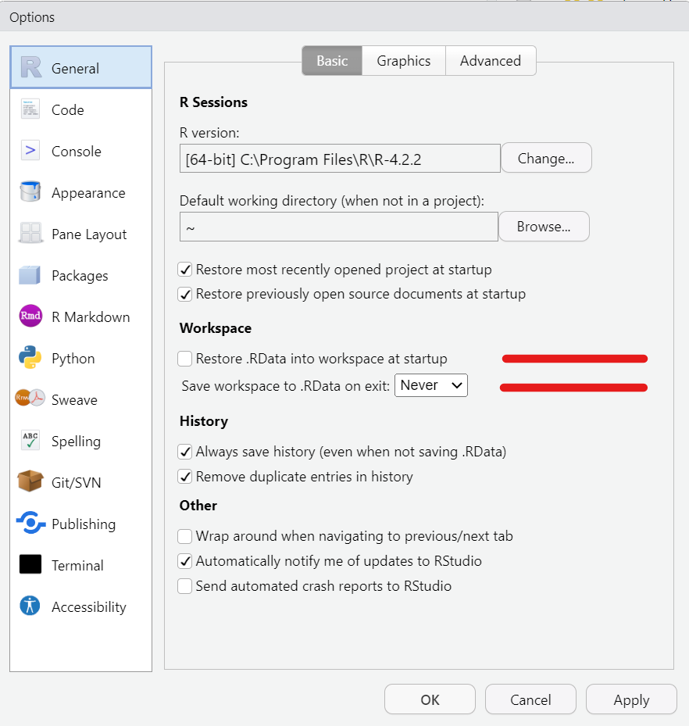Open the R Markdown options icon
Screen dimensions: 689x726
coord(30,317)
